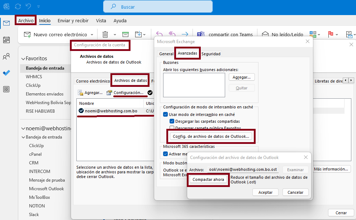Click Aceptar in data file dialog

tap(265, 192)
